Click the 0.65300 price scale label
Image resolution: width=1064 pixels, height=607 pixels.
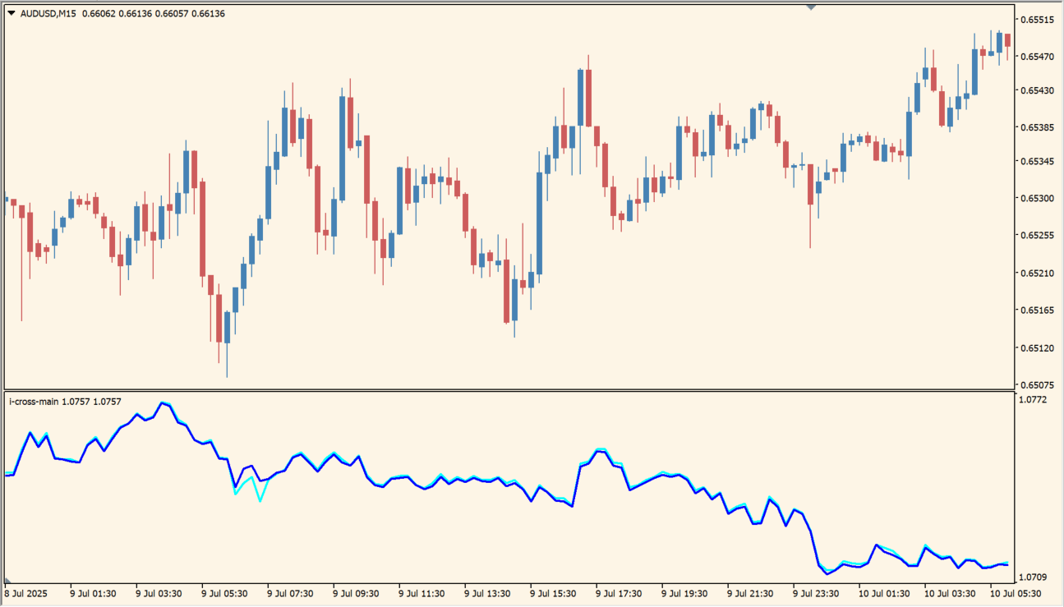[1037, 198]
